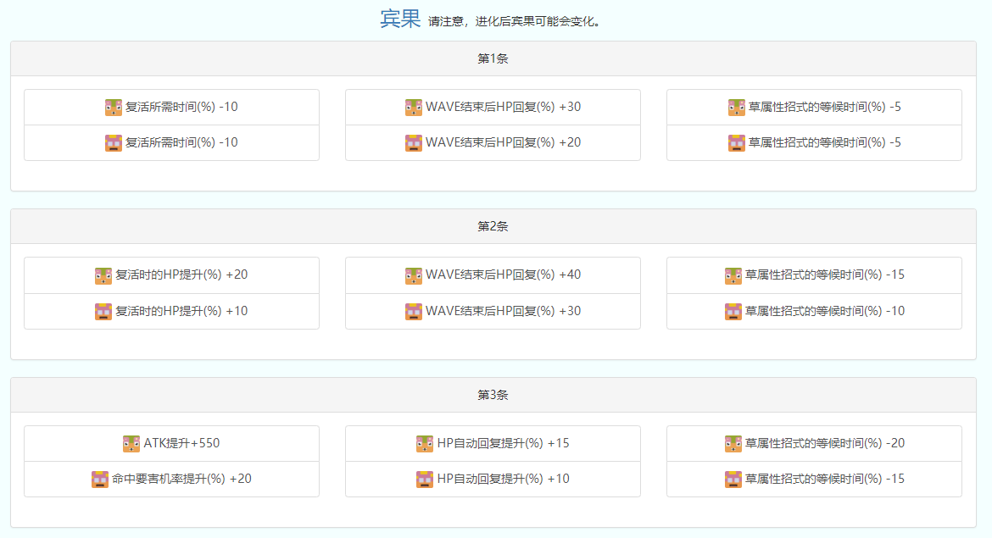Viewport: 992px width, 538px height.
Task: Click the 第2条 panel header
Action: click(493, 226)
